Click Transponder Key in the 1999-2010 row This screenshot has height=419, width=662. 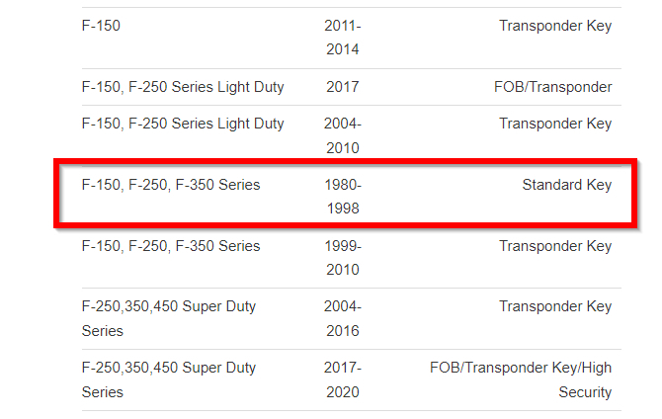click(554, 246)
